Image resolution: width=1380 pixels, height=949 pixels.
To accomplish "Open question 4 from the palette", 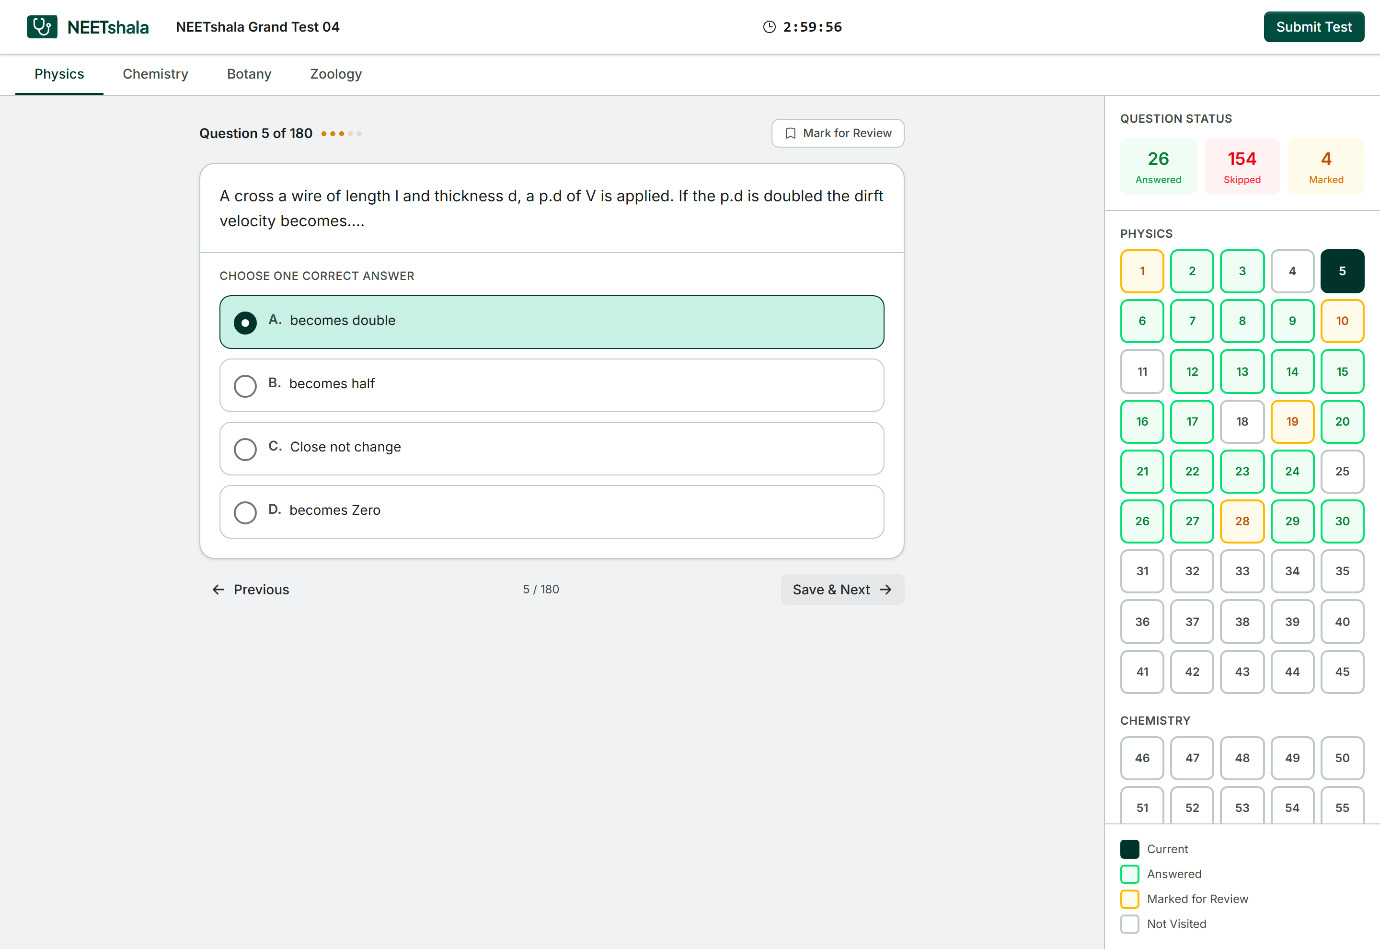I will [x=1293, y=271].
